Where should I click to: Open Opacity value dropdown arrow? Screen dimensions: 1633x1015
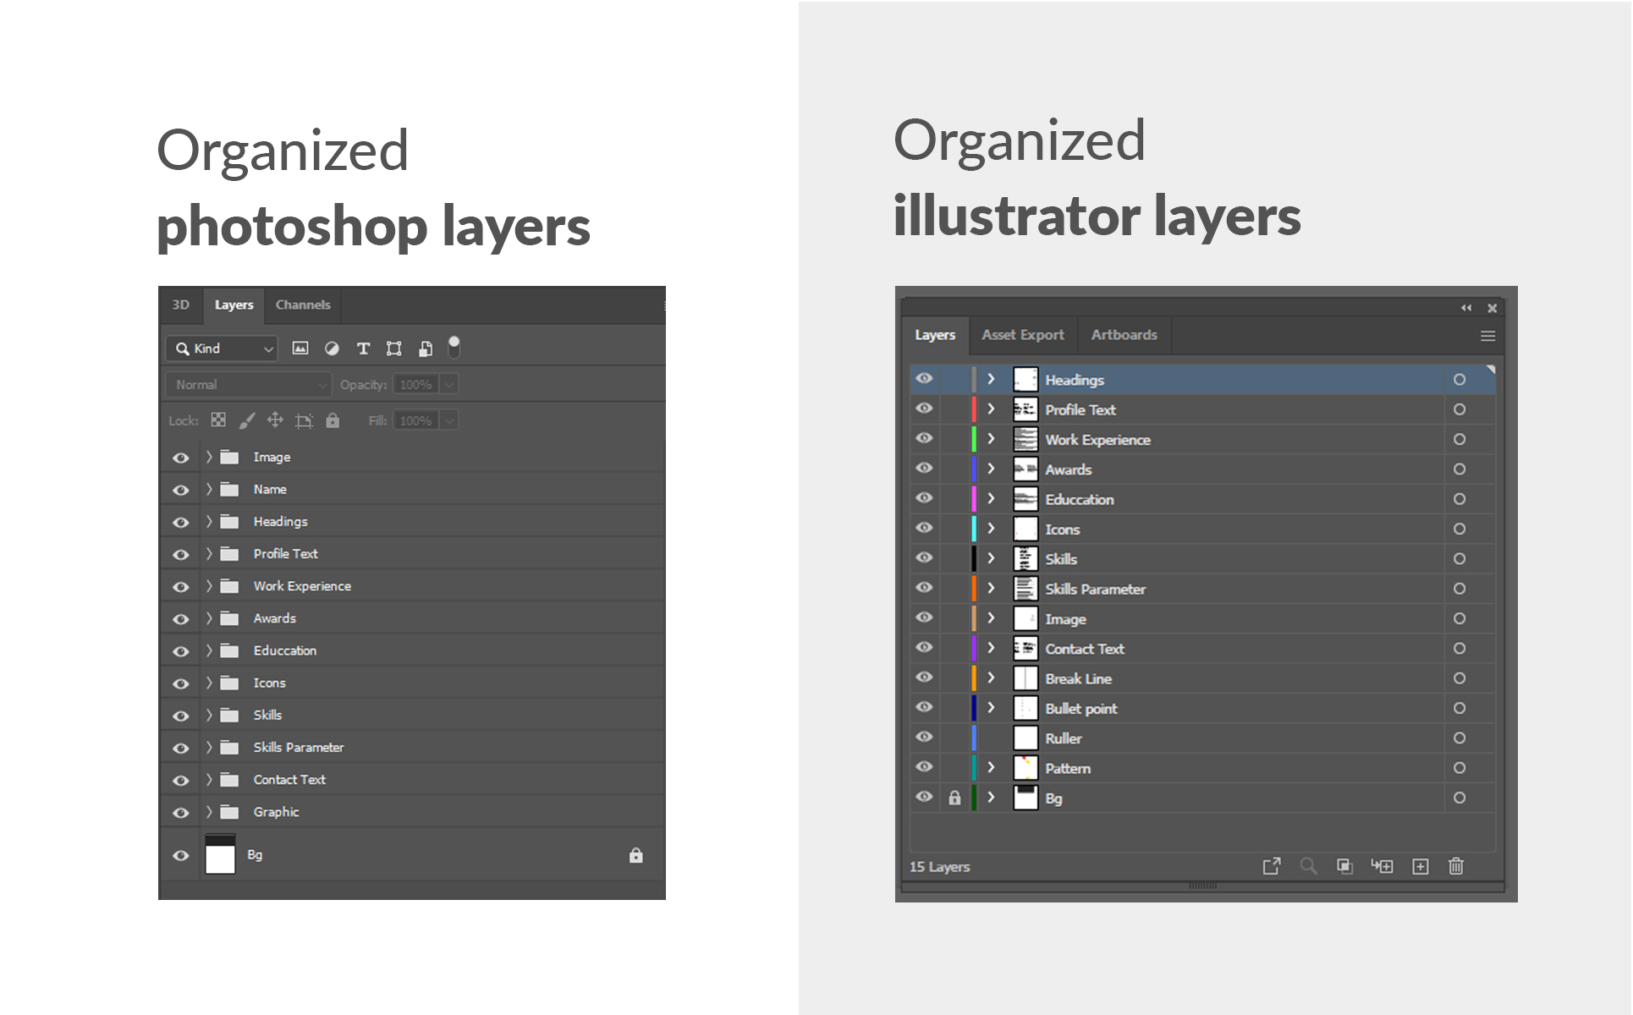coord(450,385)
